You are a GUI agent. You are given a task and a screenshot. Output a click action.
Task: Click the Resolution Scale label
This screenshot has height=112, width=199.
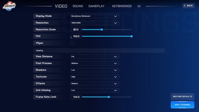point(46,30)
